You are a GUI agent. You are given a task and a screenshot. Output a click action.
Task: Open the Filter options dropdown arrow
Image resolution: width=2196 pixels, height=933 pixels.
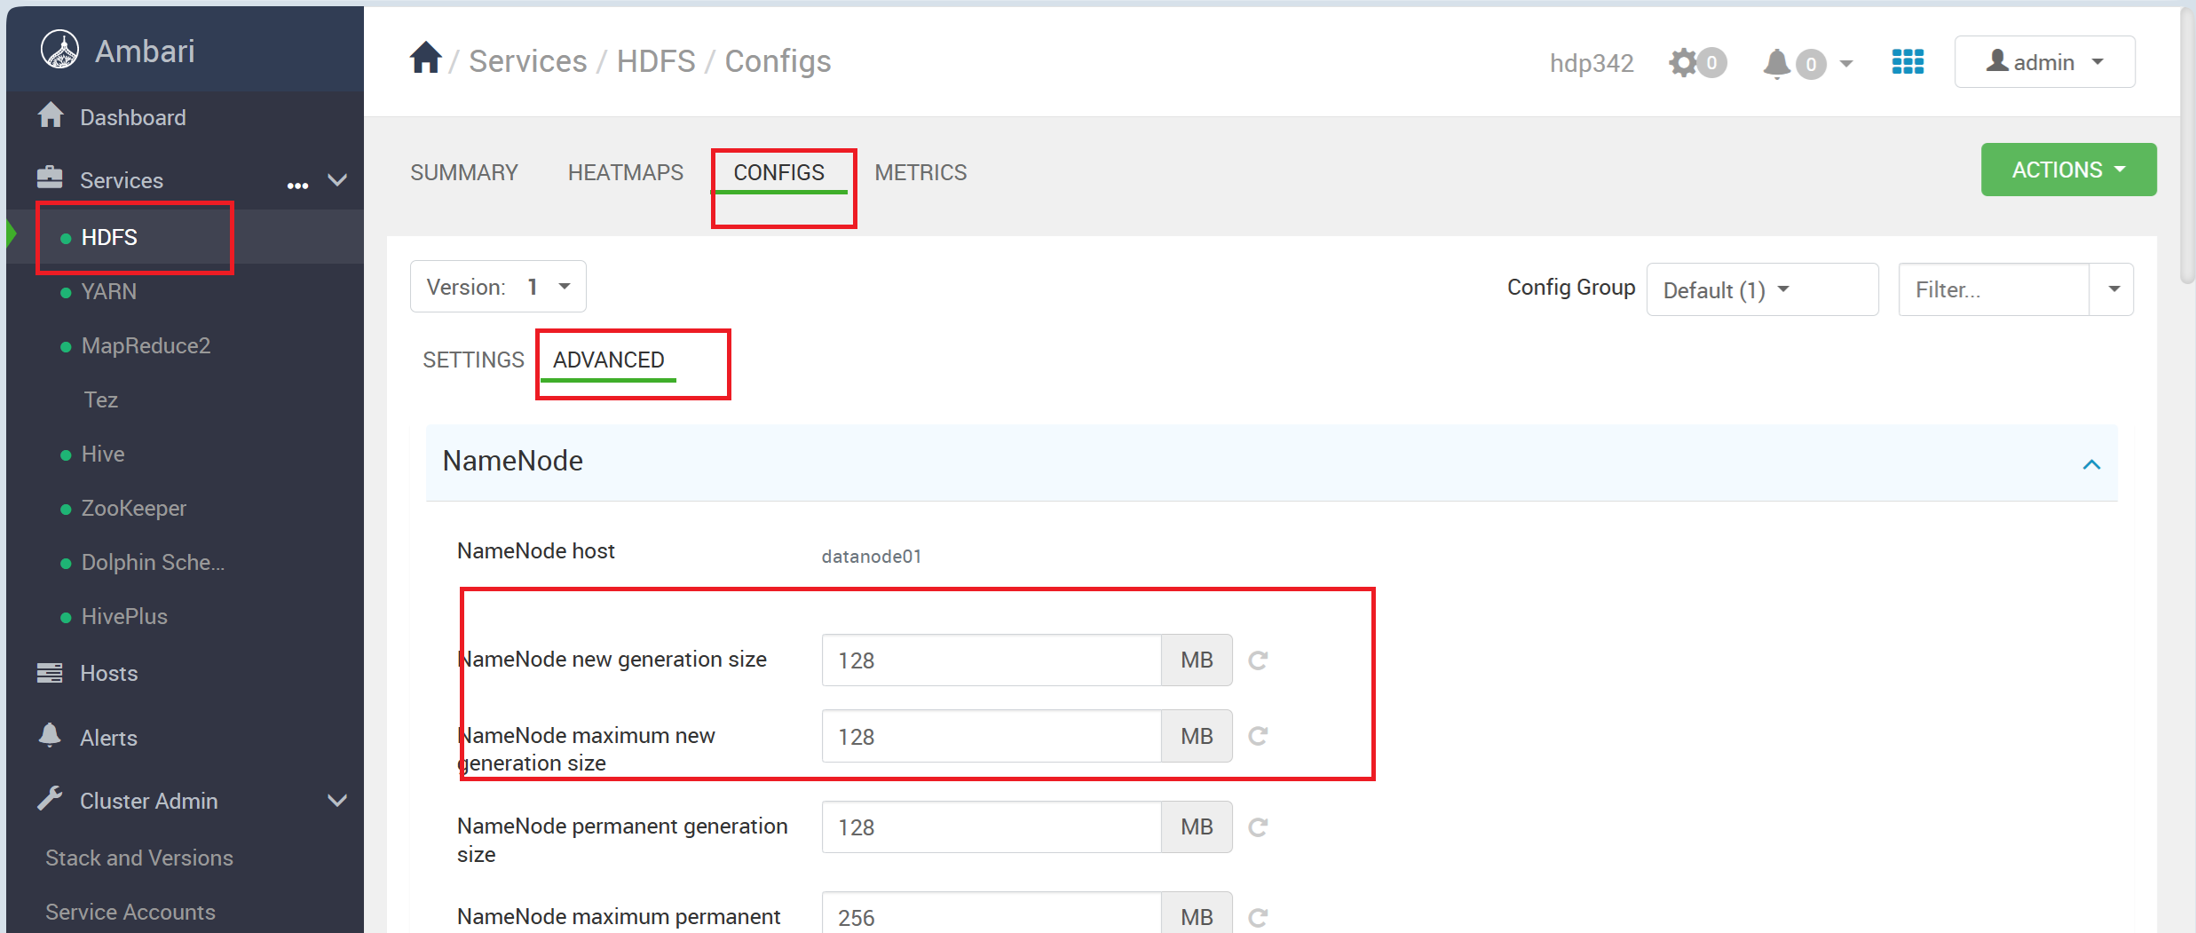coord(2113,289)
